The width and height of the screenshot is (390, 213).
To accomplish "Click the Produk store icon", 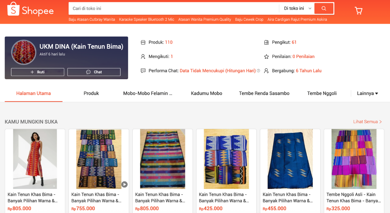I will (x=143, y=42).
